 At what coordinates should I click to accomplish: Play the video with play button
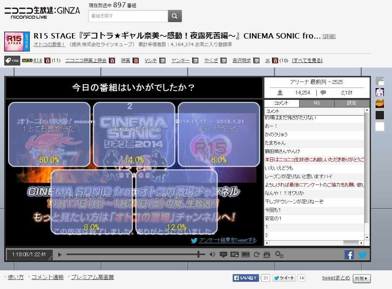coord(60,255)
